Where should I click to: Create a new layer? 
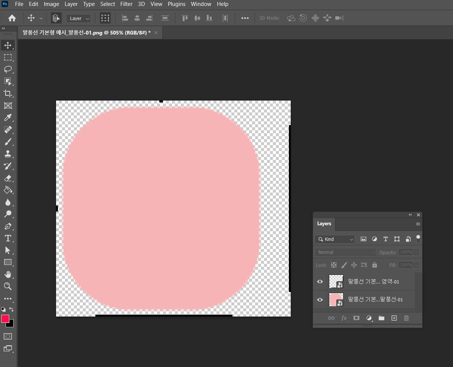tap(394, 318)
